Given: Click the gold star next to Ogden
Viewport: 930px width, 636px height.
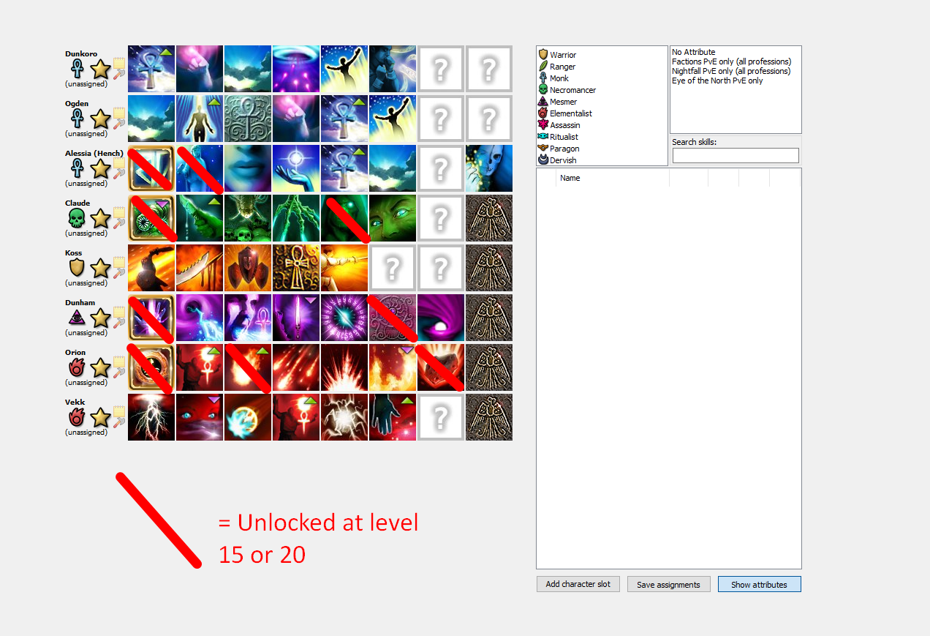Looking at the screenshot, I should [100, 119].
